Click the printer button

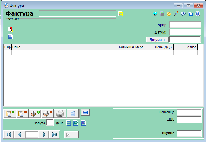tap(60, 114)
